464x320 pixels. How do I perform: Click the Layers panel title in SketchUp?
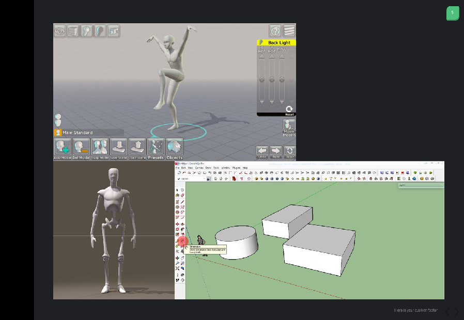pyautogui.click(x=402, y=185)
